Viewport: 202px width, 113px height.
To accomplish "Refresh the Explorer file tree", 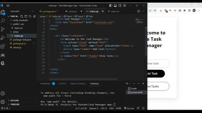I will [x=30, y=16].
